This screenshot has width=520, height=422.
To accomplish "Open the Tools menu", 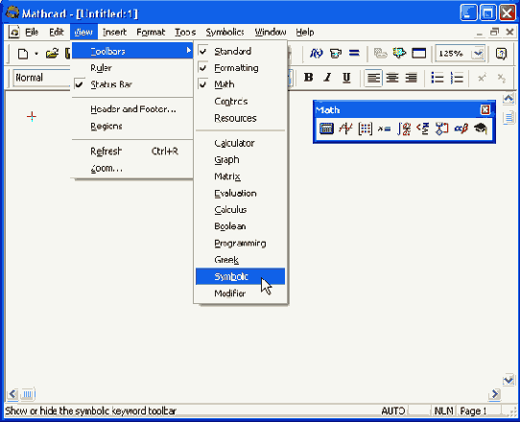I will [185, 33].
